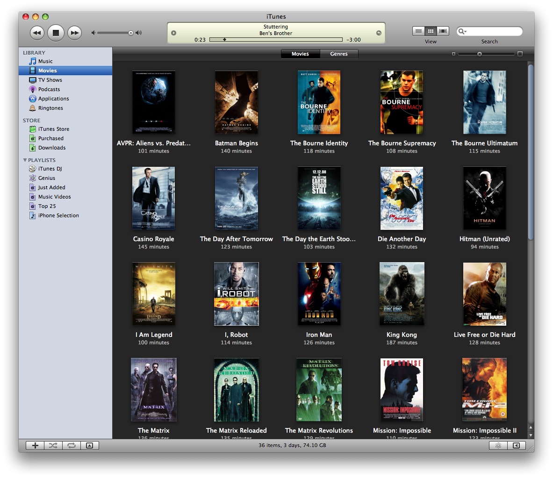Click the "The Day After Tomorrow" title
The height and width of the screenshot is (478, 553).
point(236,239)
